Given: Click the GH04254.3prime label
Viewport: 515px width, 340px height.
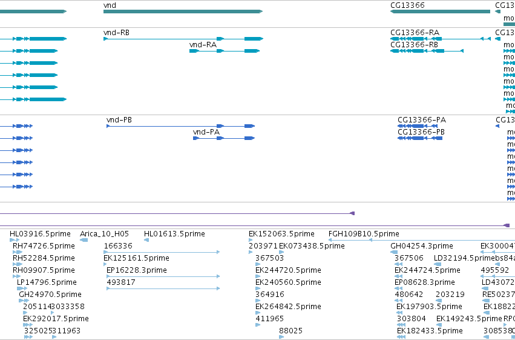Looking at the screenshot, I should point(422,246).
